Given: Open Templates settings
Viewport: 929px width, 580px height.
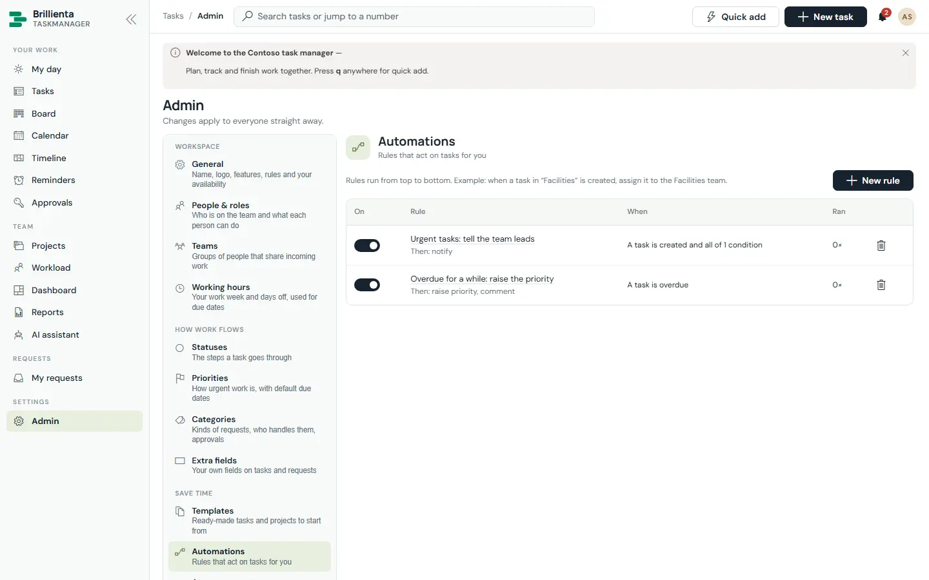Looking at the screenshot, I should [x=250, y=521].
